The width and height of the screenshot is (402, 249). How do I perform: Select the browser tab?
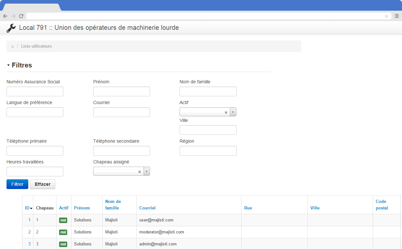click(x=31, y=7)
